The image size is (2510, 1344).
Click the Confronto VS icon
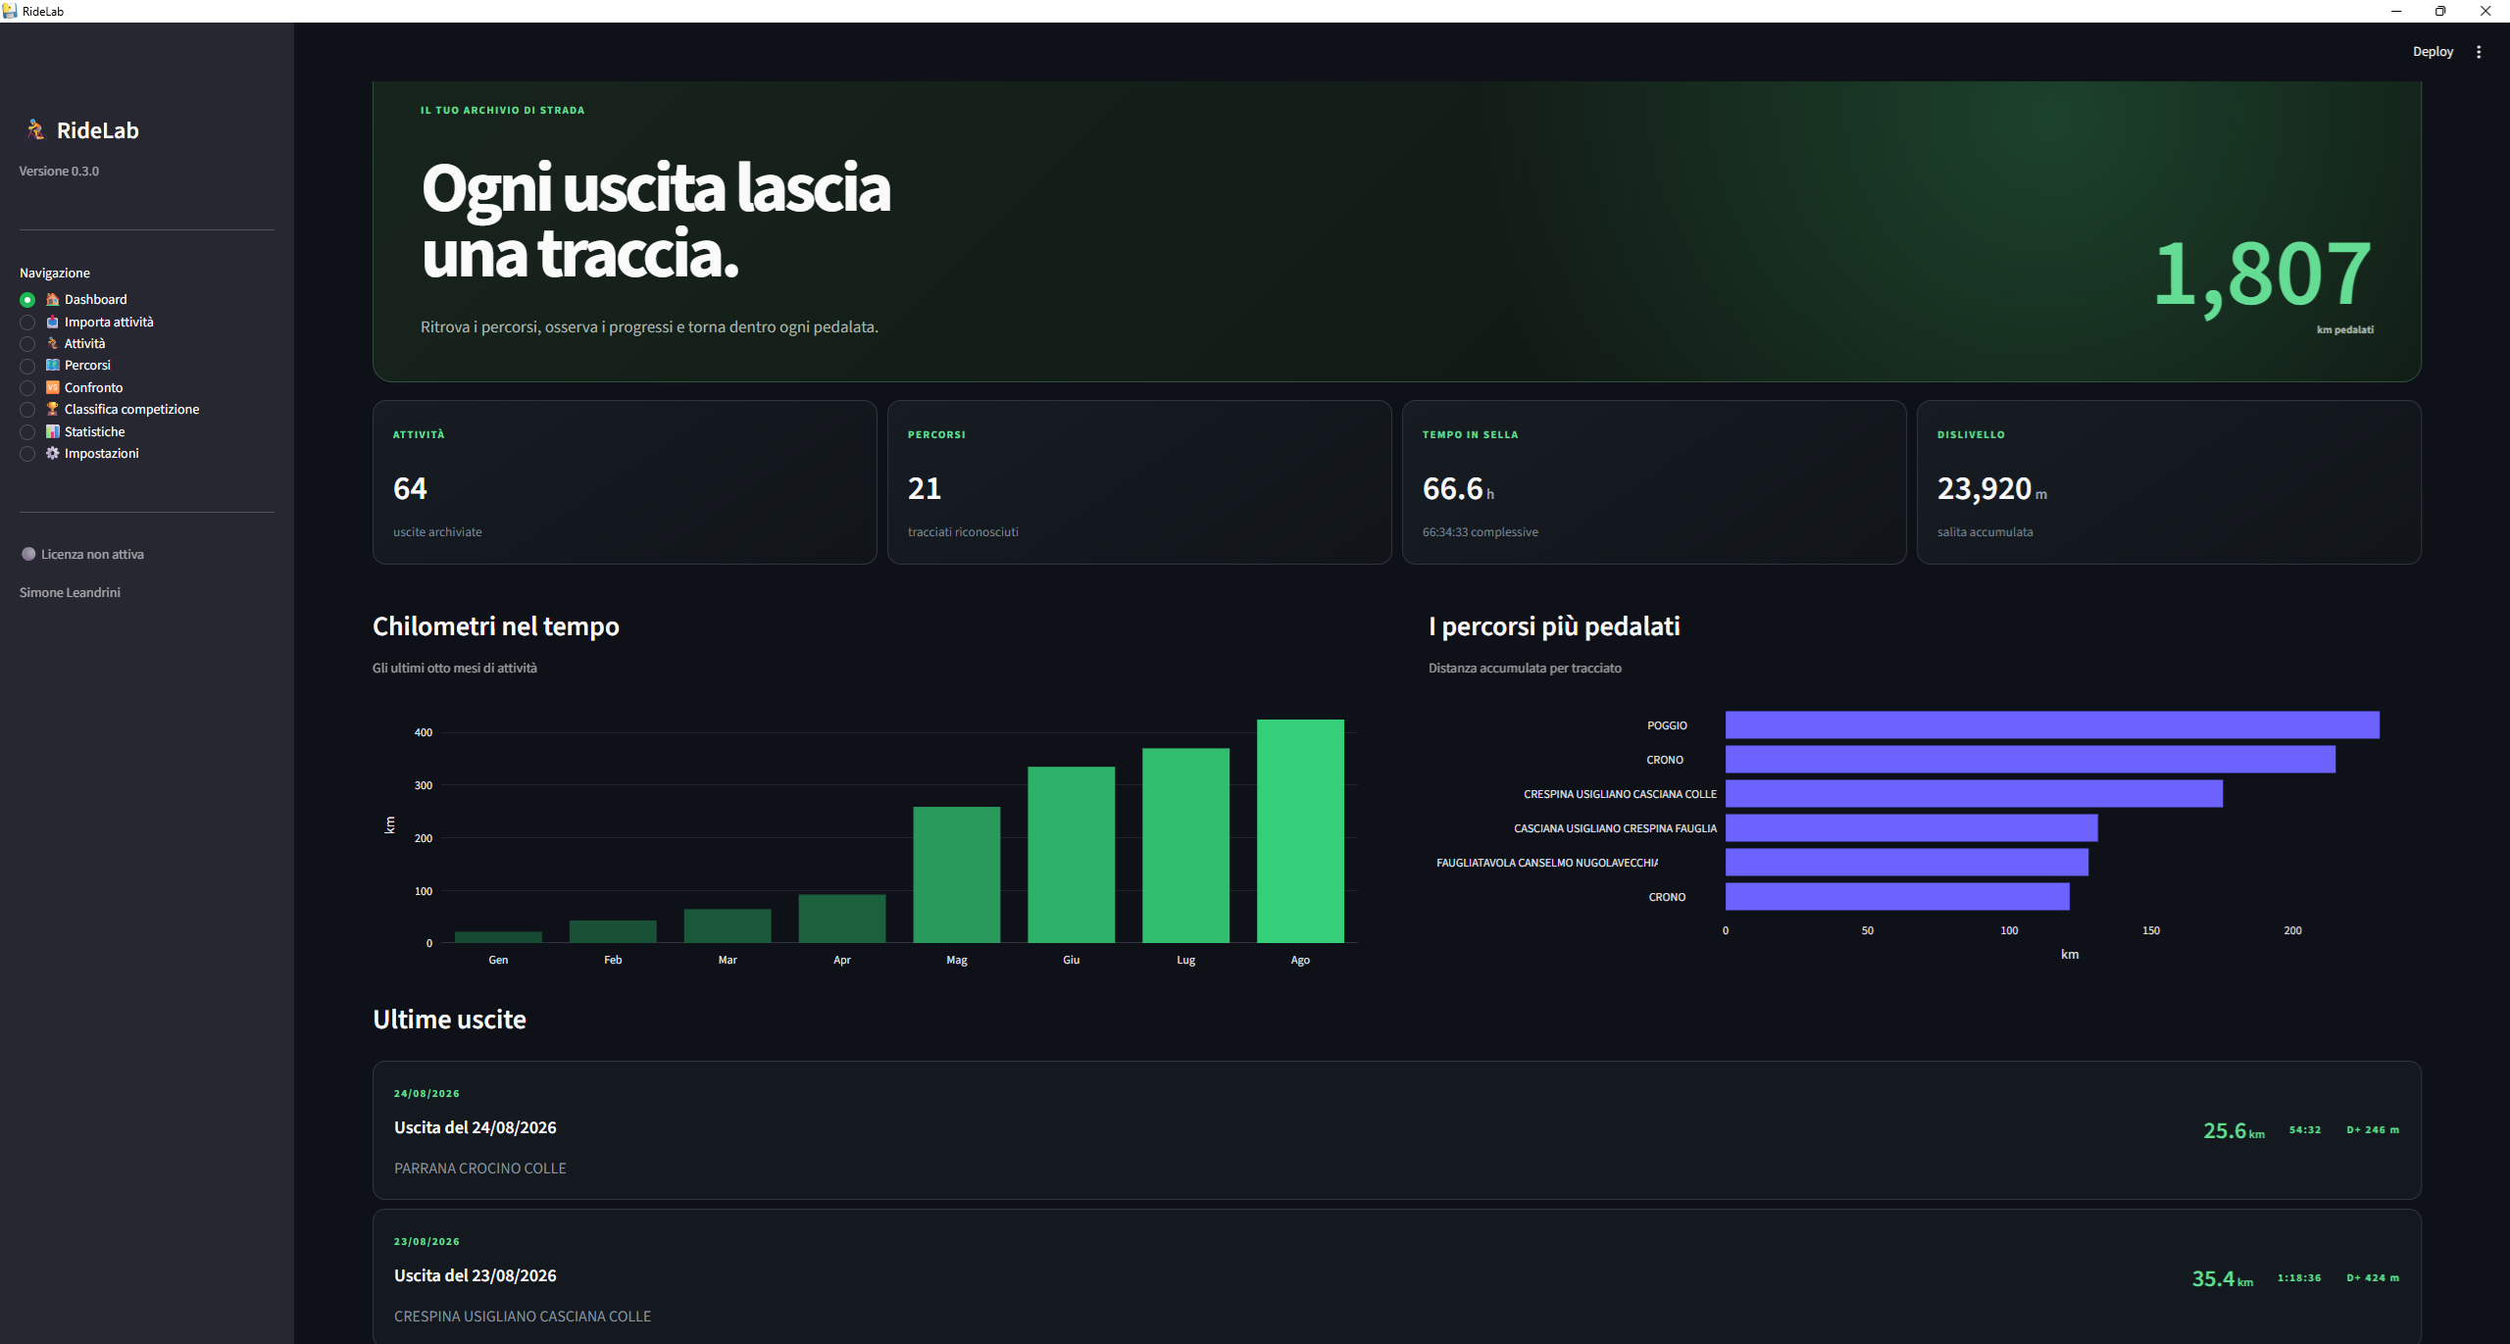53,388
